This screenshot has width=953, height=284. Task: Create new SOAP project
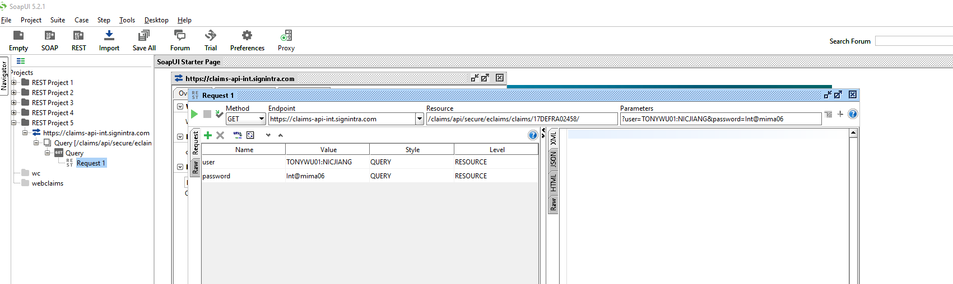coord(50,41)
